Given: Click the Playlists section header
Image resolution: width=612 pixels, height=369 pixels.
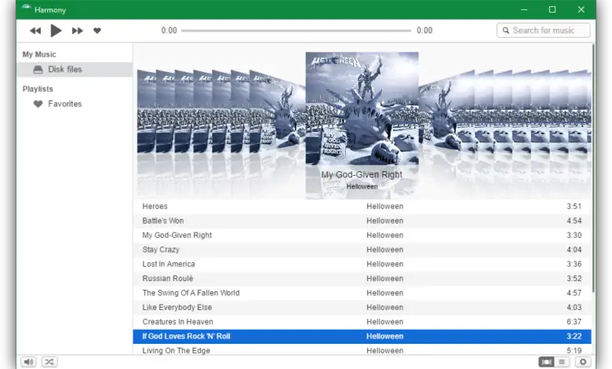Looking at the screenshot, I should tap(38, 89).
